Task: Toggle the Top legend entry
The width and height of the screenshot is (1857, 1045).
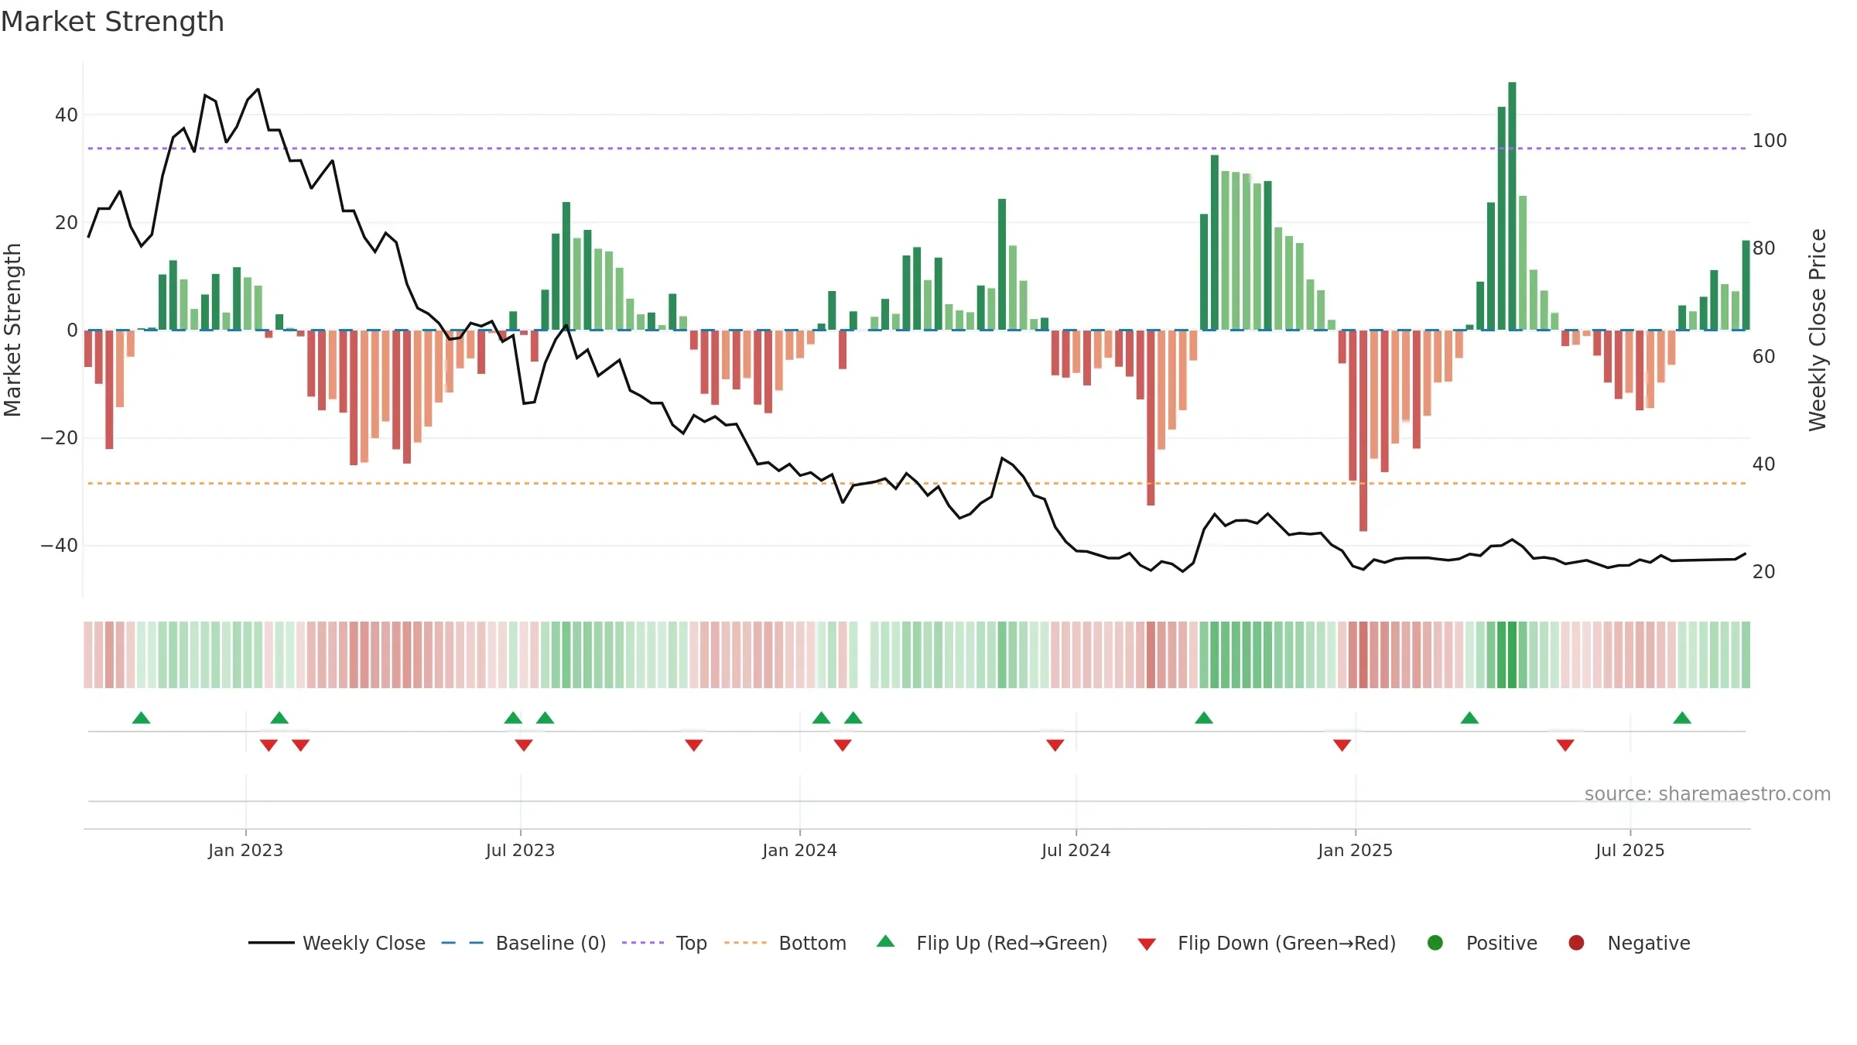Action: pos(665,943)
